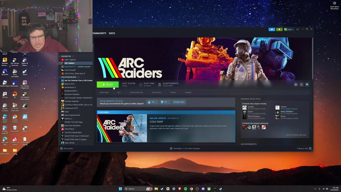Select Battlefield 6 Update Queued entry
This screenshot has width=341, height=192.
77,67
